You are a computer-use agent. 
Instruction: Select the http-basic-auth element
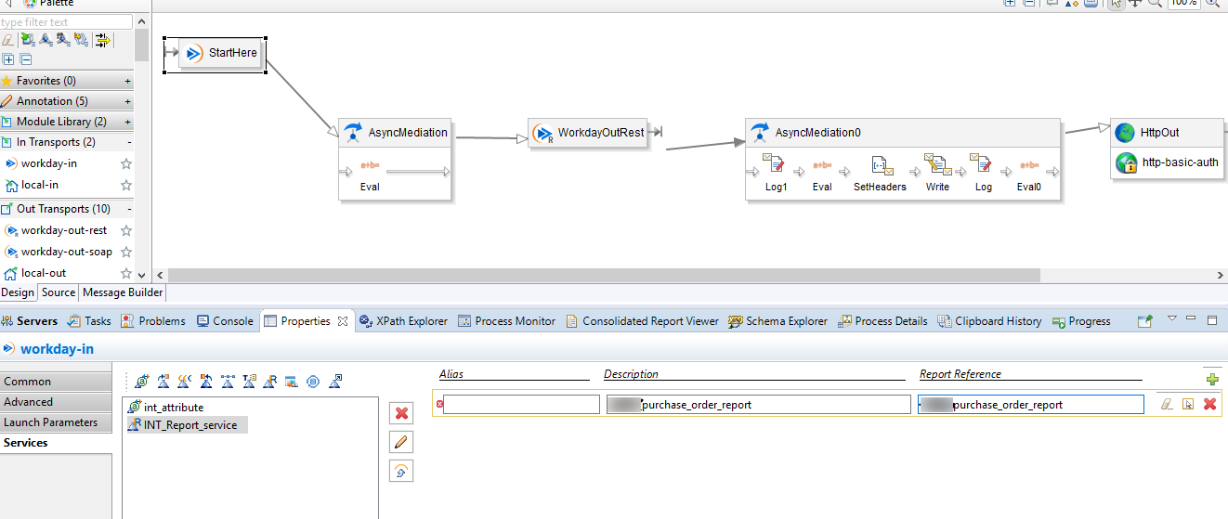pyautogui.click(x=1168, y=162)
